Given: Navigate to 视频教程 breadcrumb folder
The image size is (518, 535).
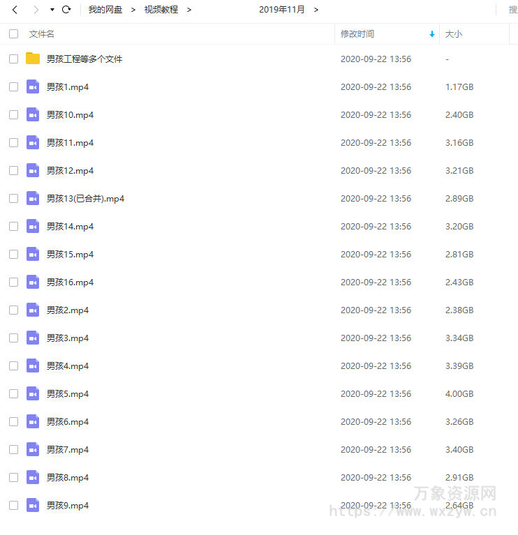Looking at the screenshot, I should click(x=161, y=10).
